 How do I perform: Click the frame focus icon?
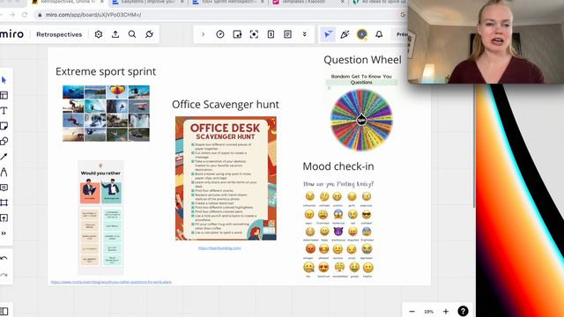pos(254,34)
